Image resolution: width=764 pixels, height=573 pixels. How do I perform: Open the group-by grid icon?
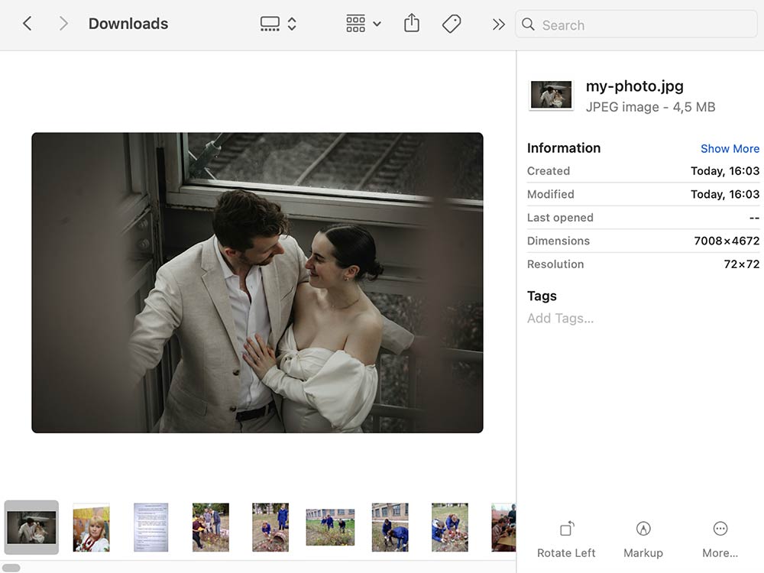[x=356, y=24]
